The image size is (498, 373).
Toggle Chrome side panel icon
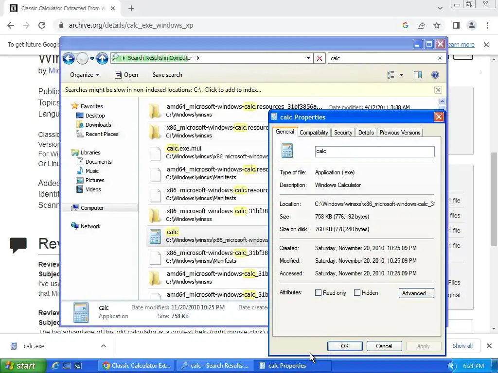pyautogui.click(x=456, y=25)
